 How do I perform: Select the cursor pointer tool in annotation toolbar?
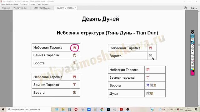tap(192, 39)
